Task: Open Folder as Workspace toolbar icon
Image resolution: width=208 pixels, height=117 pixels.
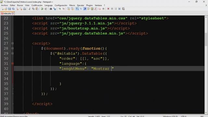Action: [x=99, y=9]
